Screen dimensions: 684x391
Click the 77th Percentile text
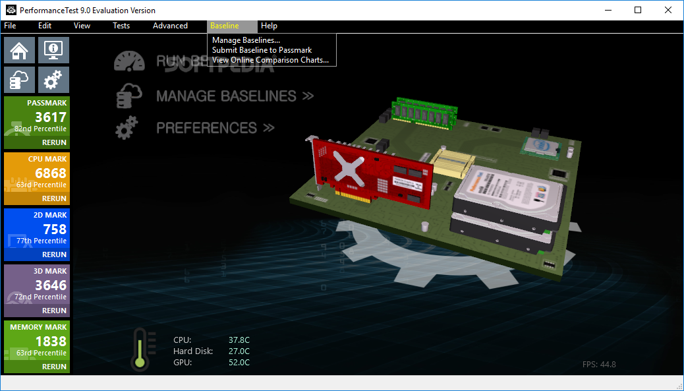42,241
